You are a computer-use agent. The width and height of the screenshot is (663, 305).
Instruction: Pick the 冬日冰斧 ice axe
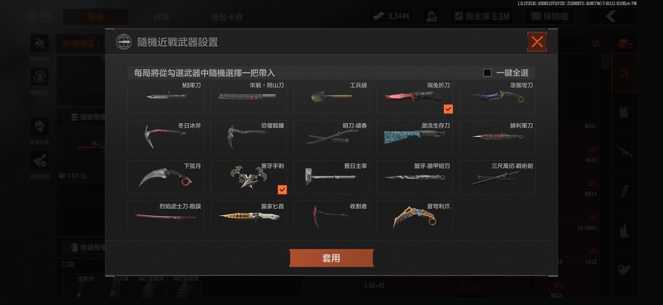click(x=165, y=137)
